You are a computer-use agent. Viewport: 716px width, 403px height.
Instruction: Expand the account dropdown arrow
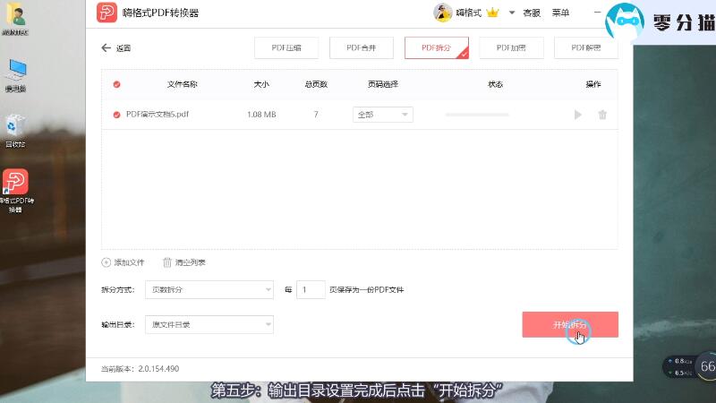pos(512,13)
